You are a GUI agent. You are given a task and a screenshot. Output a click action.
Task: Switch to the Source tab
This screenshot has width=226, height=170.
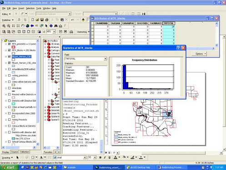point(15,152)
